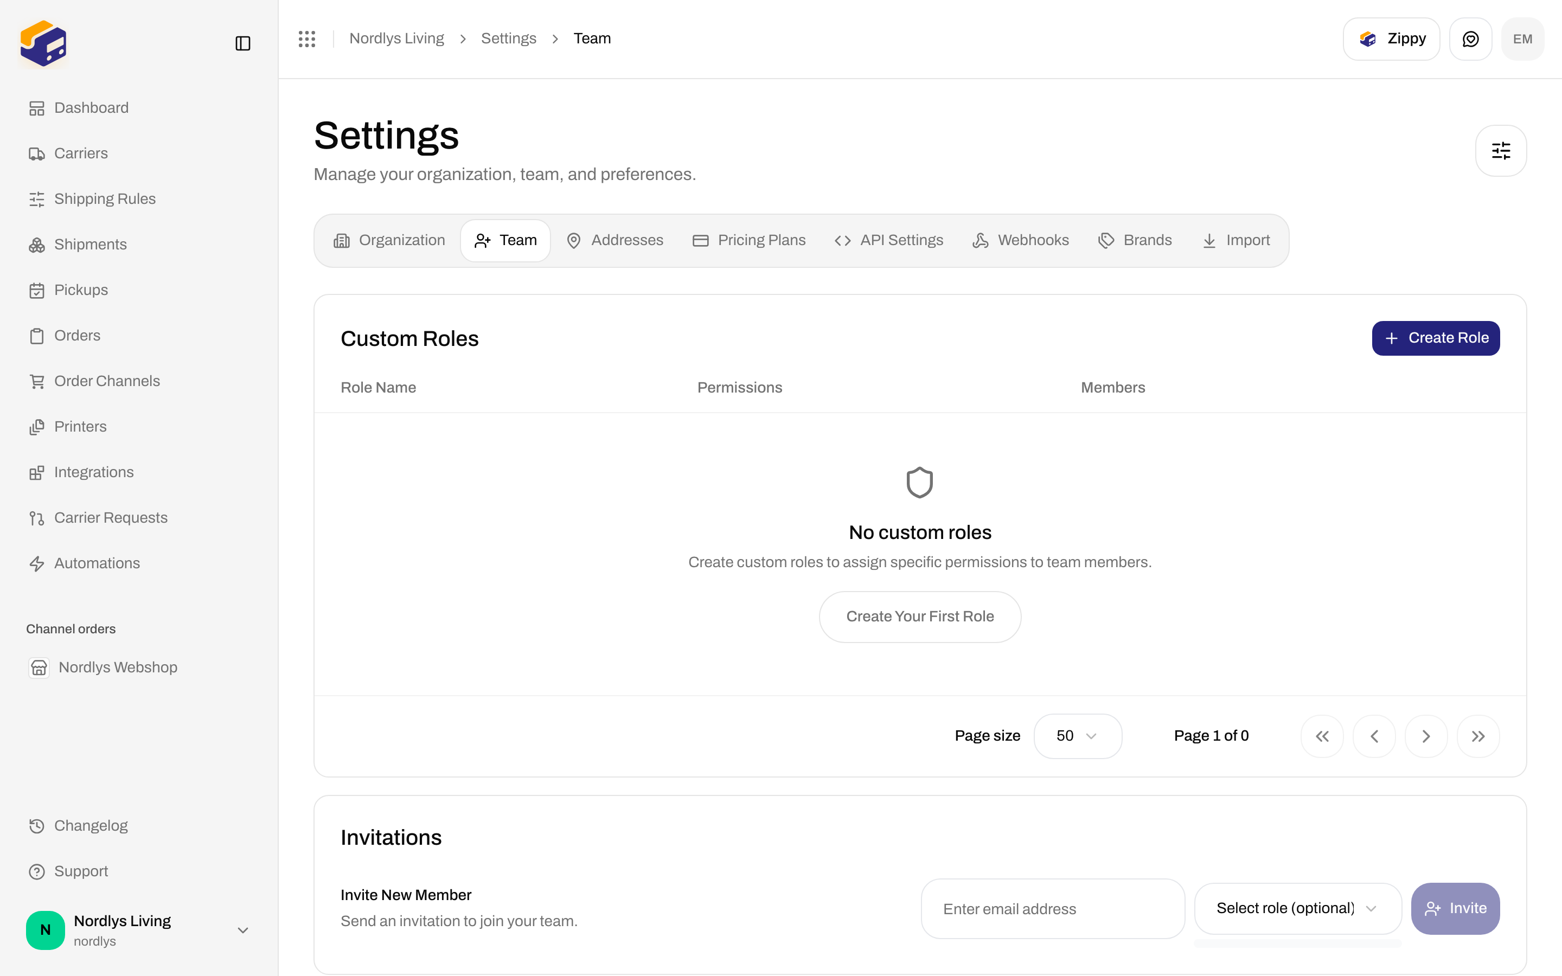Expand the Nordlys Living organization switcher

click(139, 930)
